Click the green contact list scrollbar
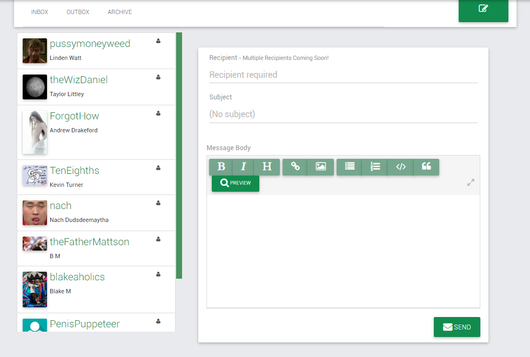530x357 pixels. pos(179,156)
